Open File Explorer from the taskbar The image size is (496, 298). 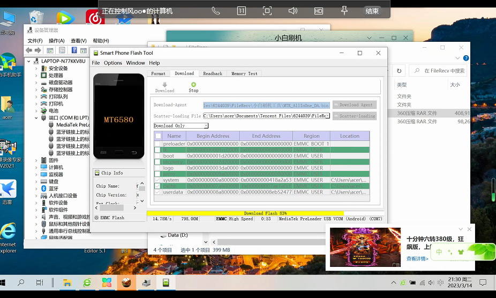[67, 282]
